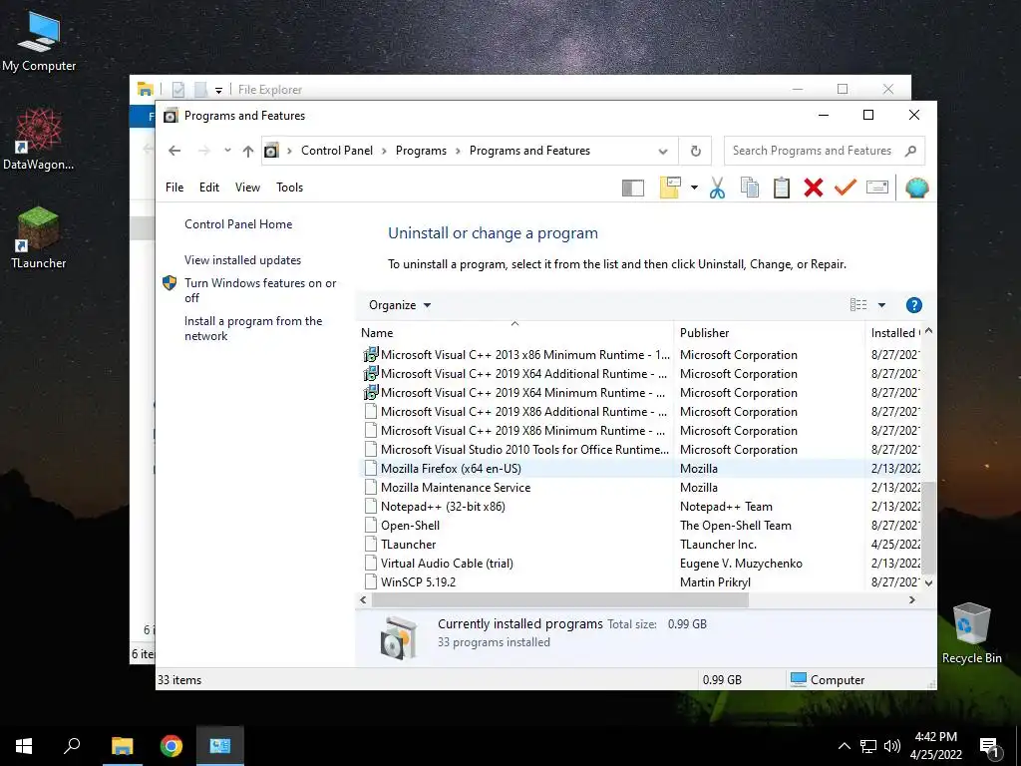Click the Paste clipboard toolbar icon
The height and width of the screenshot is (766, 1021).
[782, 189]
